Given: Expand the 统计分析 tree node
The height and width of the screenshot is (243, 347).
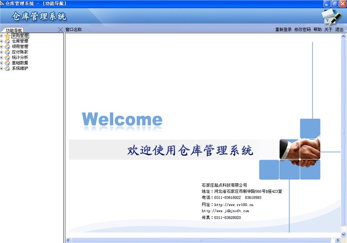Looking at the screenshot, I should click(x=1, y=58).
